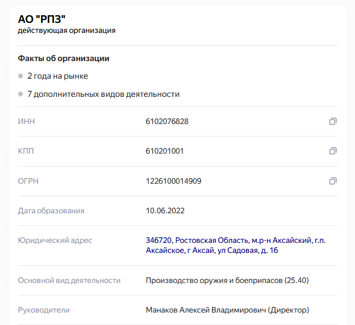355x325 pixels.
Task: Click the "ОГРН" field label
Action: point(28,181)
